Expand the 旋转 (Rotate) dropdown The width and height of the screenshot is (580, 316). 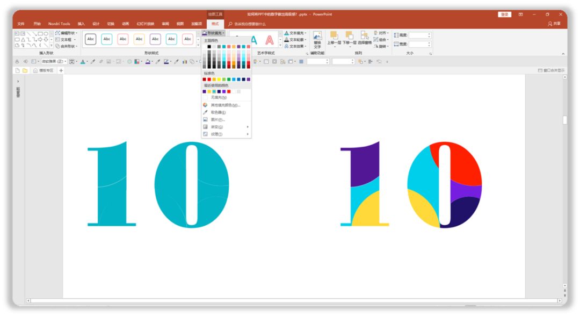[381, 46]
